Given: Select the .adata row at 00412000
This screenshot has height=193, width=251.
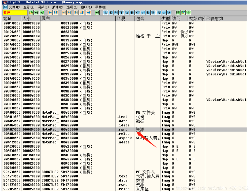Looking at the screenshot, I should click(125, 142).
